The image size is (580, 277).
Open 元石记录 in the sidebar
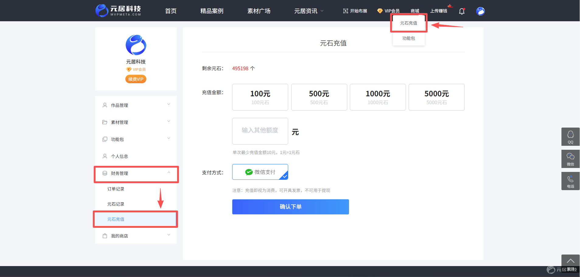[x=116, y=204]
